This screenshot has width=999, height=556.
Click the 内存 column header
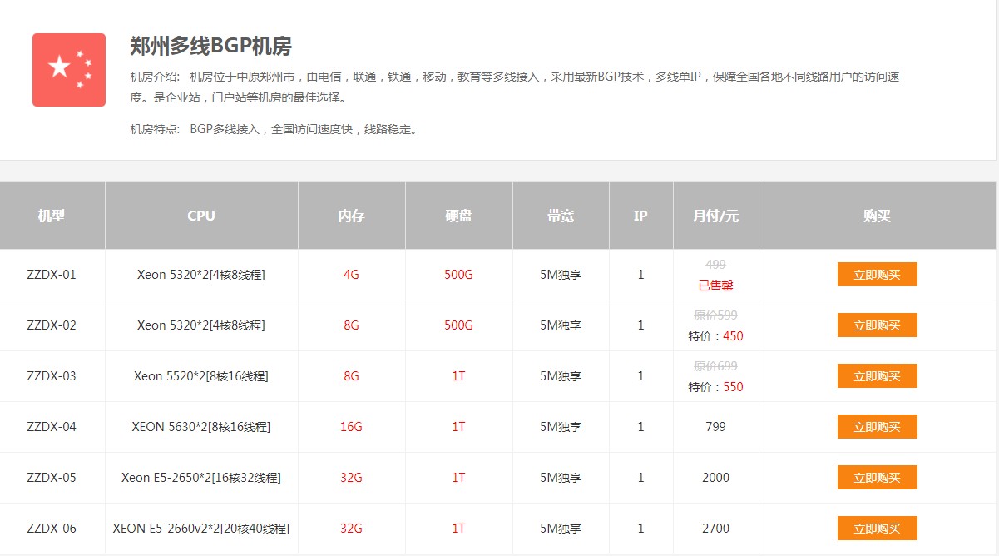tap(351, 216)
